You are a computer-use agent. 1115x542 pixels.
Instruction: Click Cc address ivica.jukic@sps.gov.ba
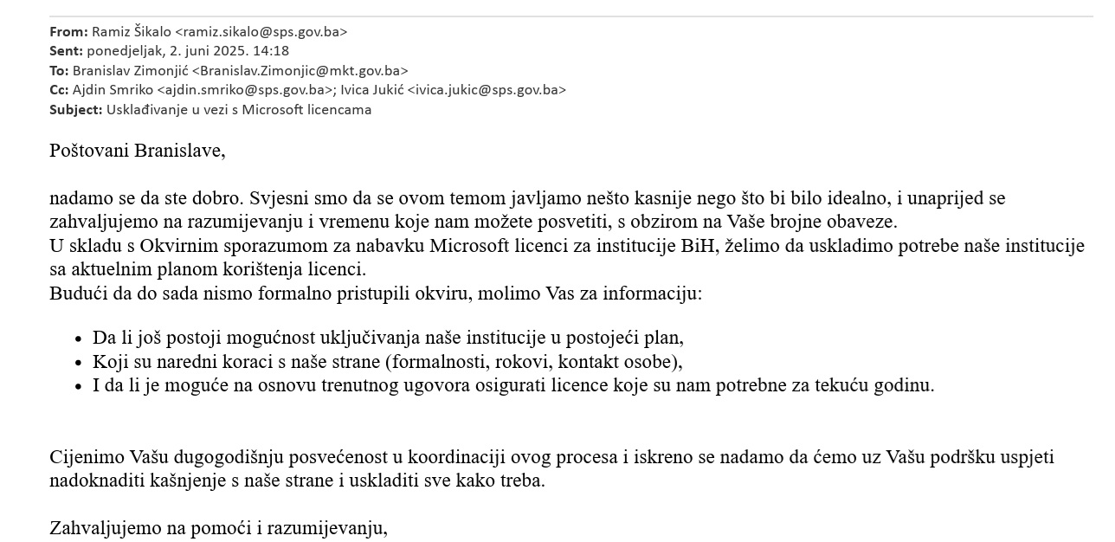(487, 90)
